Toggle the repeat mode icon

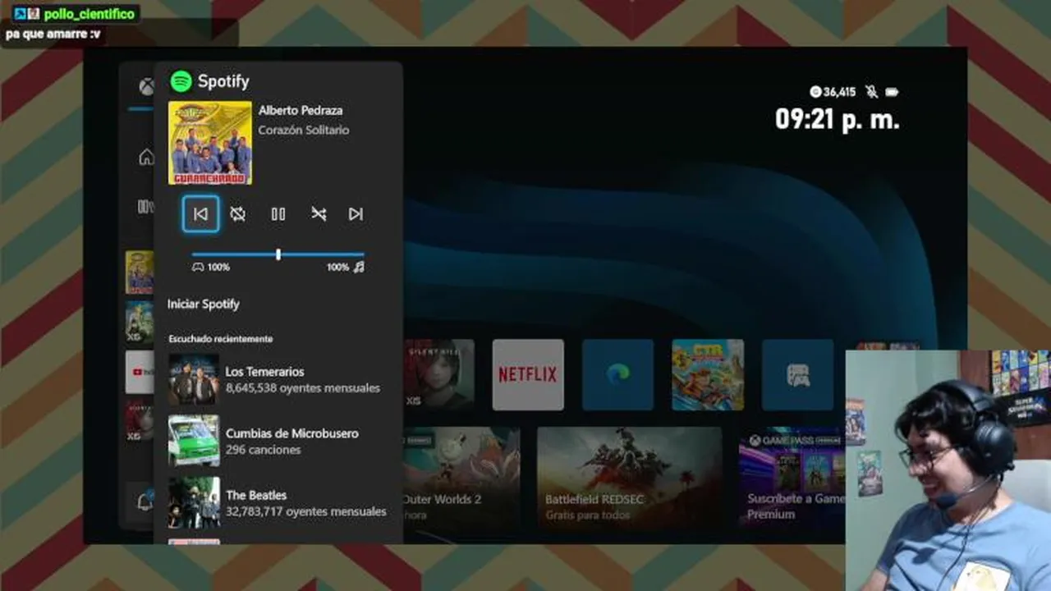click(238, 214)
